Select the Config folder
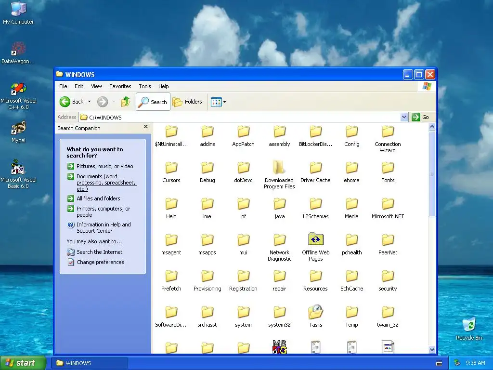This screenshot has width=493, height=370. click(x=351, y=136)
